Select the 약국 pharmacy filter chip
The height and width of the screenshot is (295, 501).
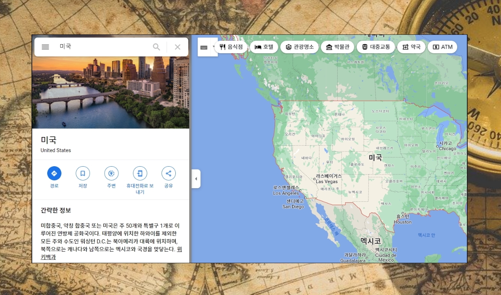coord(411,47)
